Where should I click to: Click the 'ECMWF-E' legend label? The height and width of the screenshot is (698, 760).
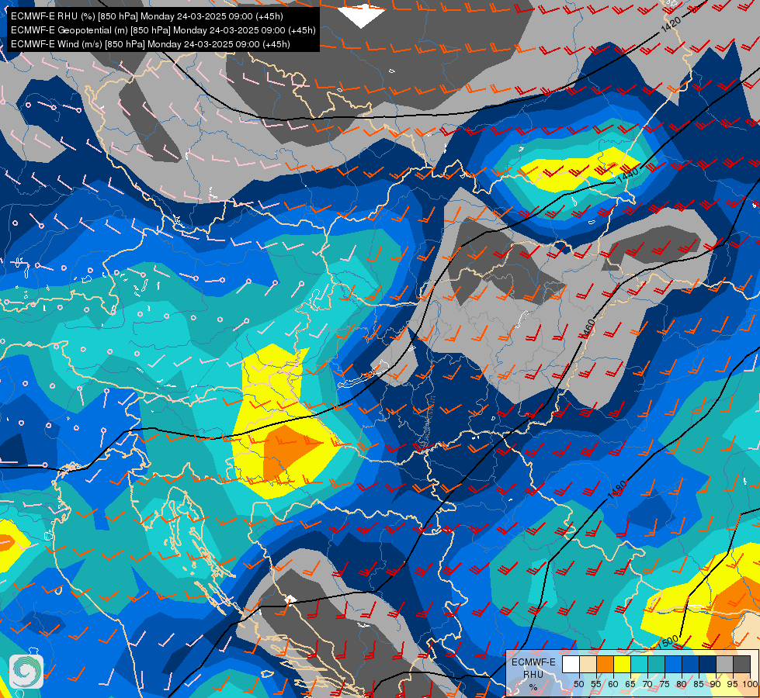point(533,662)
